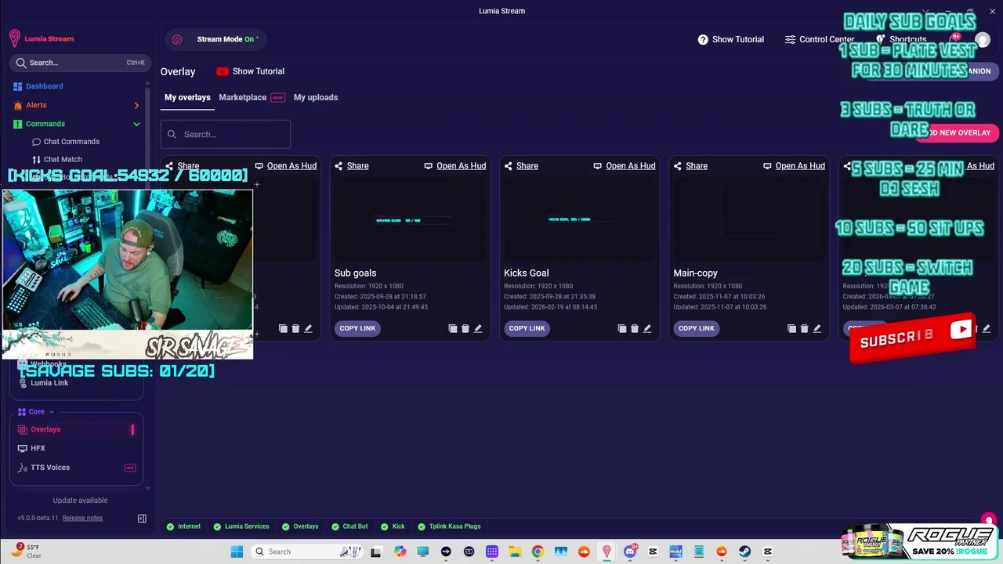Viewport: 1003px width, 564px height.
Task: Click the Commands icon in the sidebar
Action: click(18, 124)
